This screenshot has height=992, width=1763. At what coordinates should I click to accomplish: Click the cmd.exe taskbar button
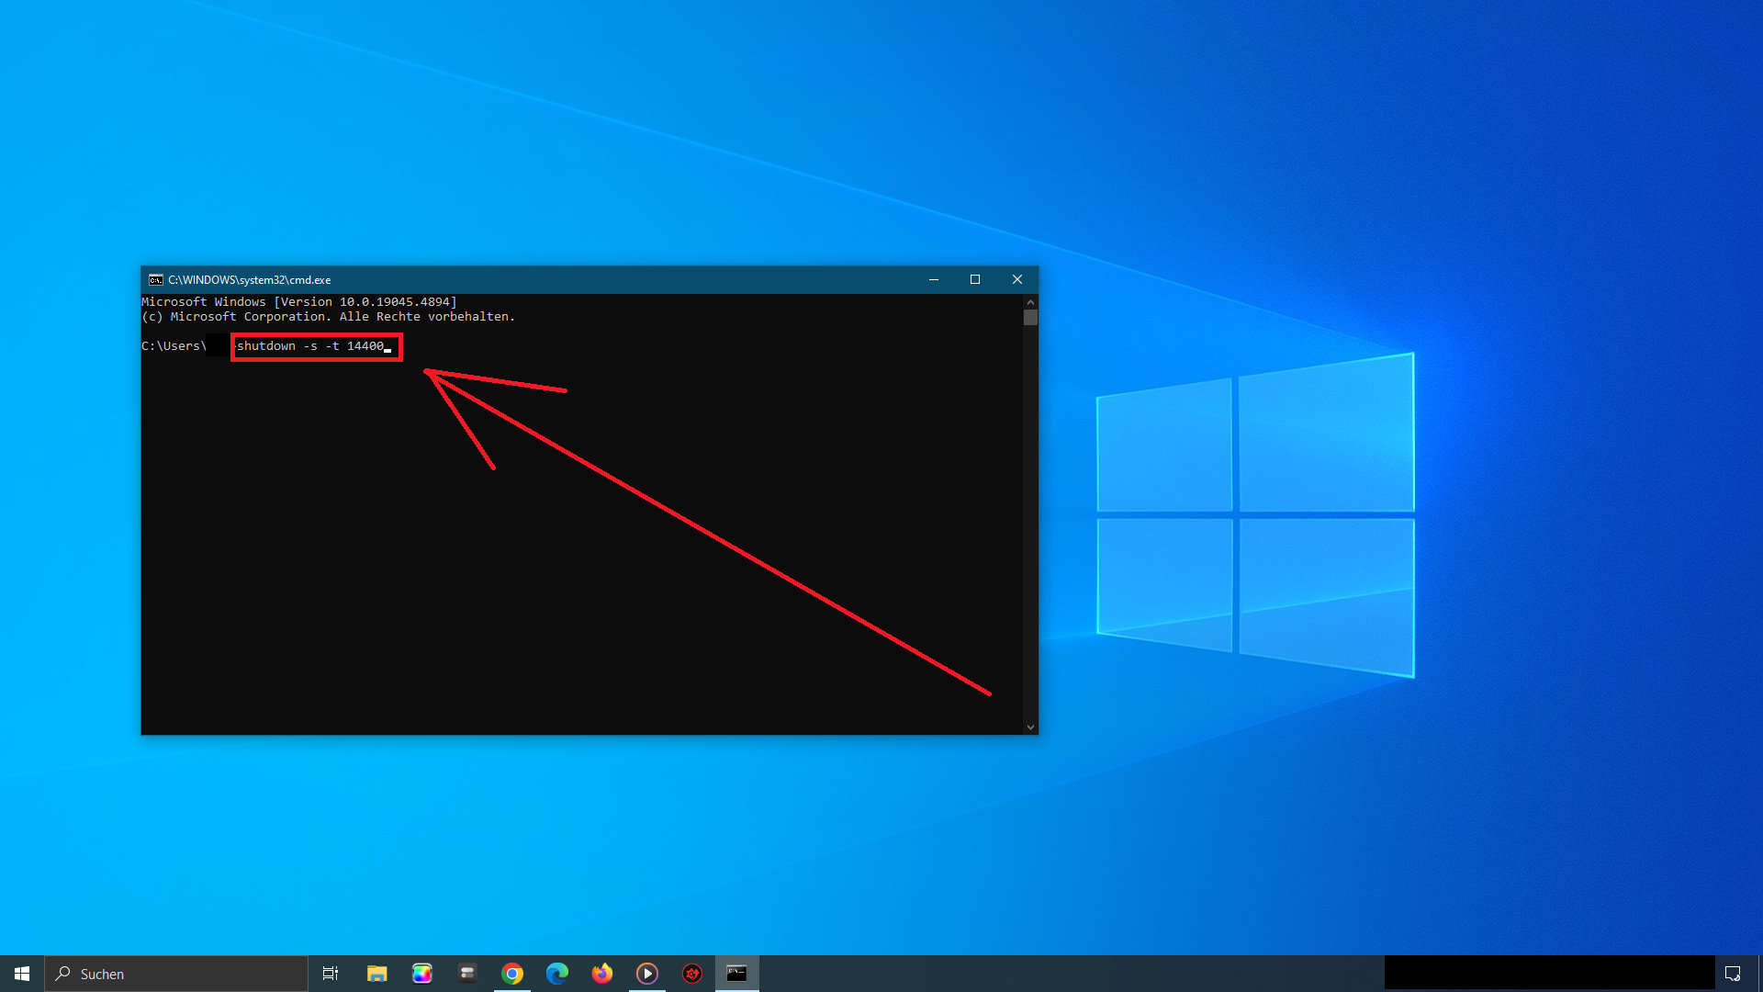(736, 974)
